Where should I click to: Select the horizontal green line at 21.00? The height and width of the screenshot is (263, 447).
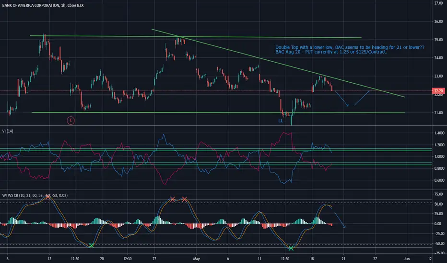click(218, 112)
